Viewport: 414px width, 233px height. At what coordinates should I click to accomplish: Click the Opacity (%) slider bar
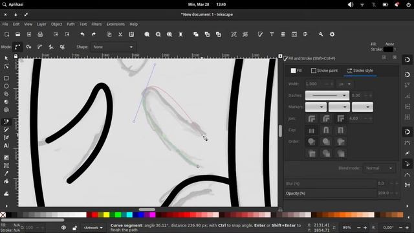click(x=331, y=194)
